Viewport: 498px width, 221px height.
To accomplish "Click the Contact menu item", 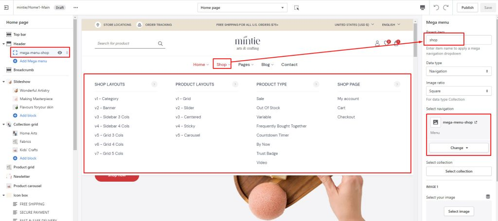I will pos(289,65).
